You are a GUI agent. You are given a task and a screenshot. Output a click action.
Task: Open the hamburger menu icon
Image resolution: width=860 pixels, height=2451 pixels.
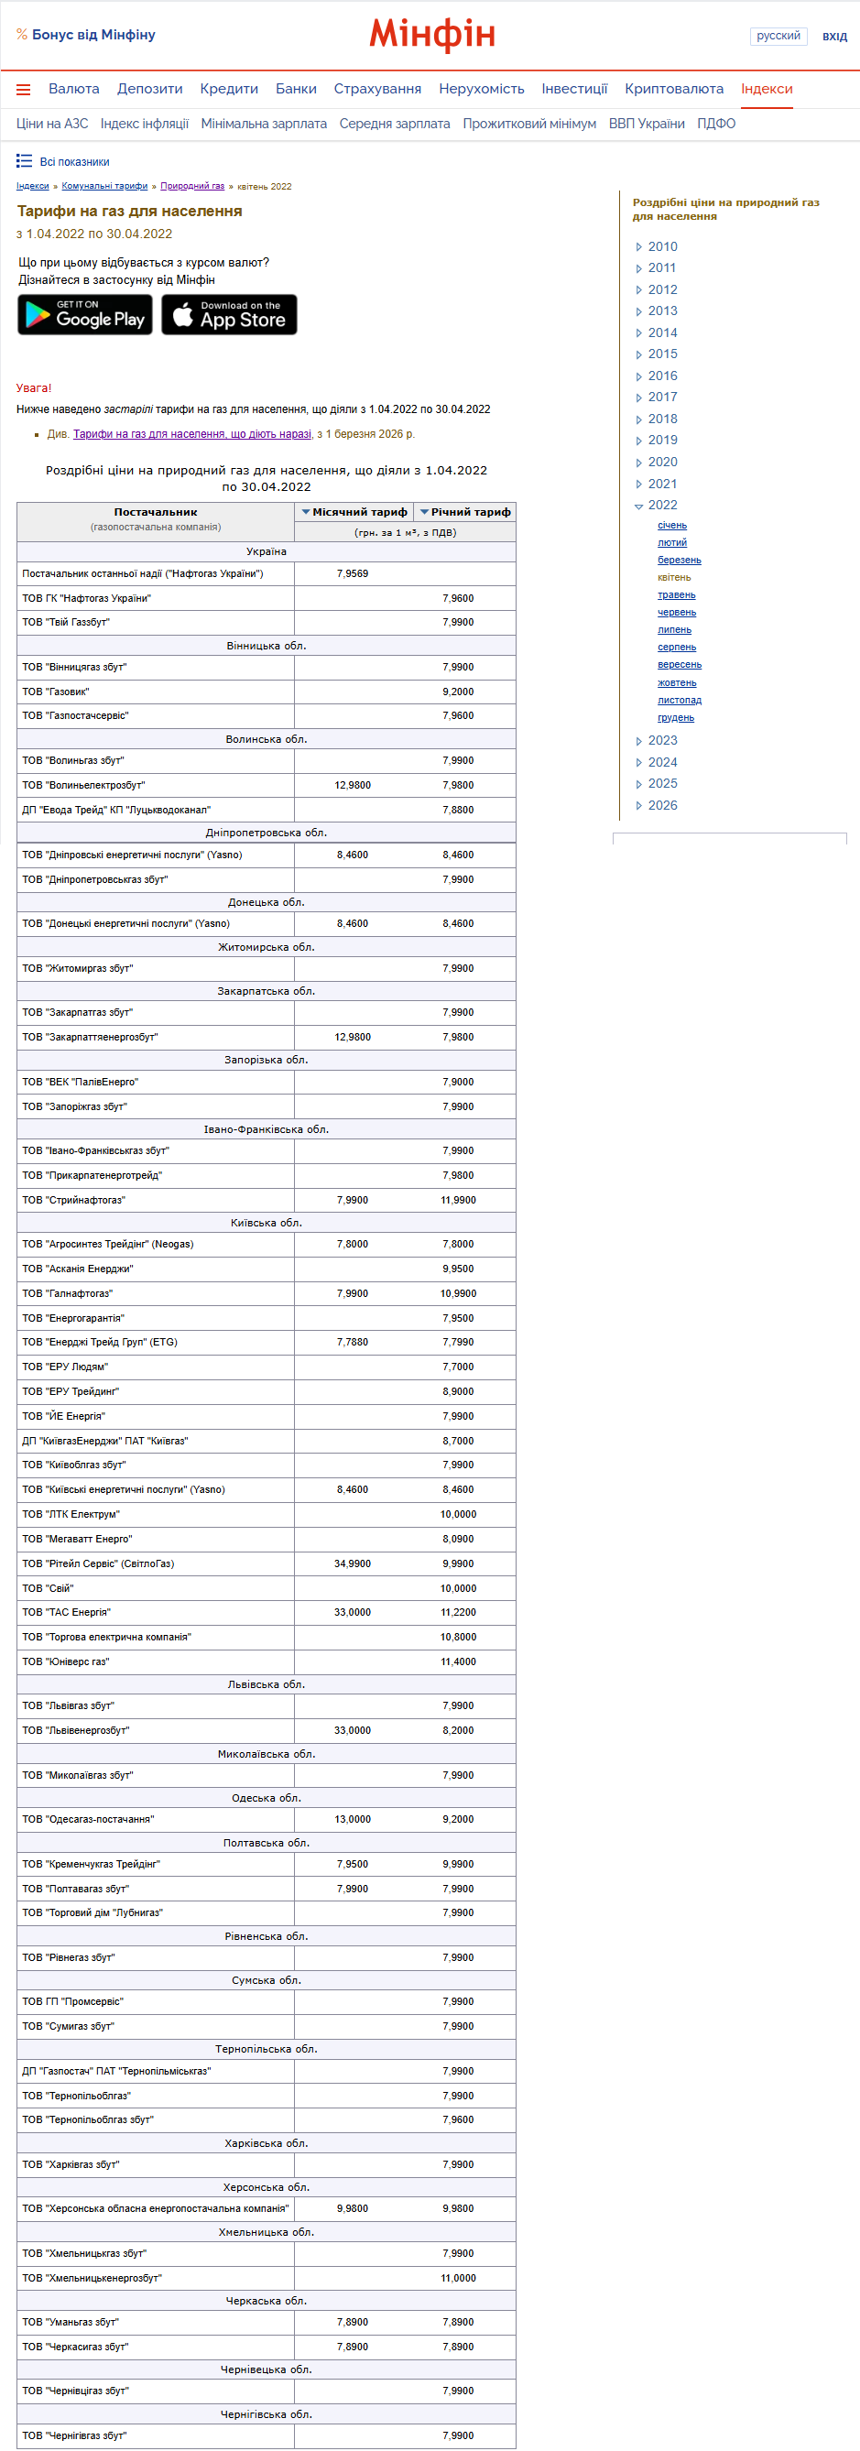(24, 90)
